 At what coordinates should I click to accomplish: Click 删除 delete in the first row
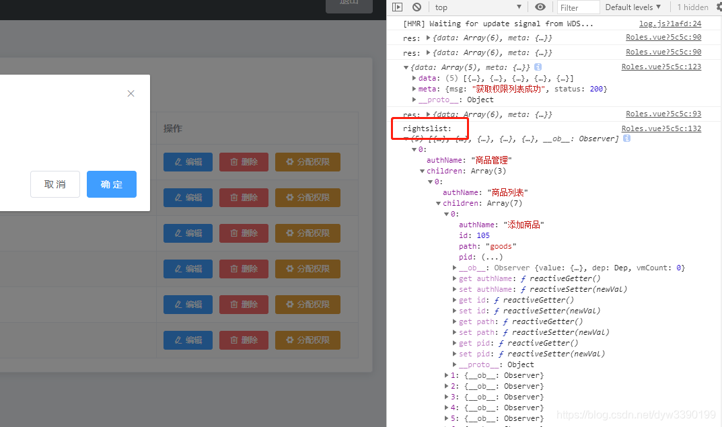pos(244,162)
